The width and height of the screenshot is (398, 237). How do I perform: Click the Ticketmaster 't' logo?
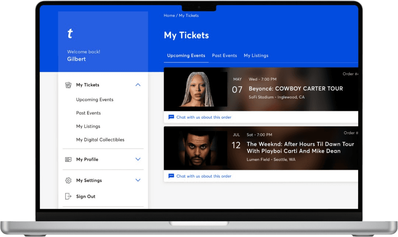coord(70,33)
